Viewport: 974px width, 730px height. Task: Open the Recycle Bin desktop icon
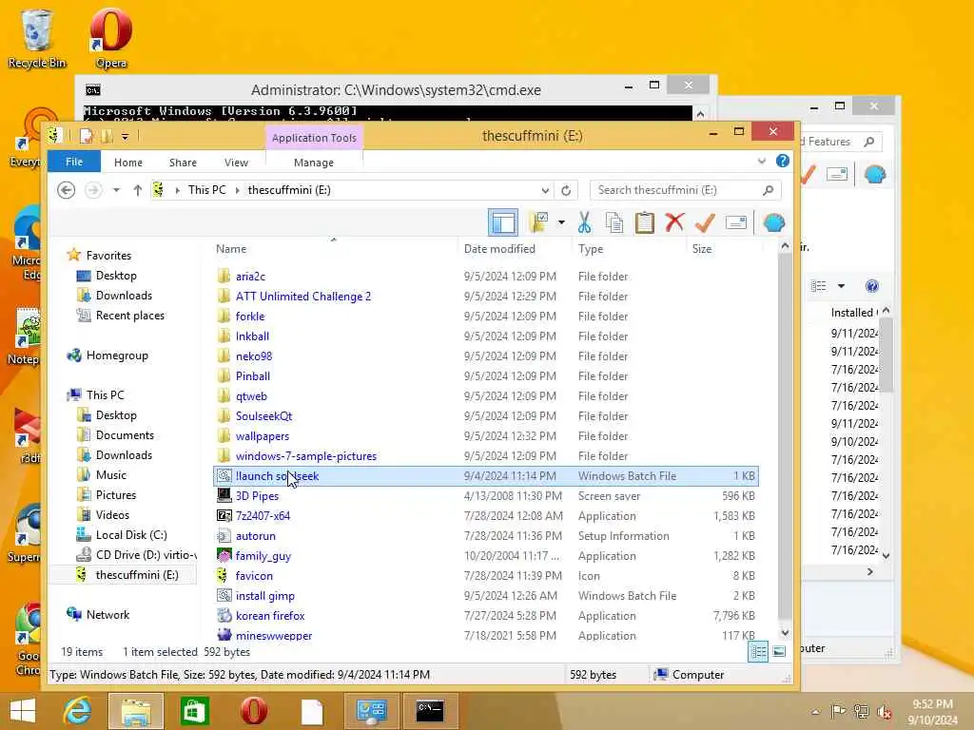coord(37,38)
